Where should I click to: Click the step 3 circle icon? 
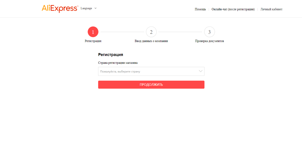point(209,32)
